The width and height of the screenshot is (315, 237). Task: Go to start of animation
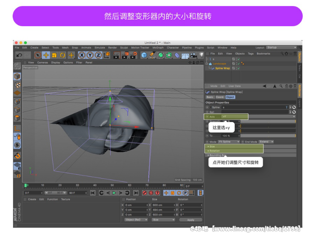(92, 193)
